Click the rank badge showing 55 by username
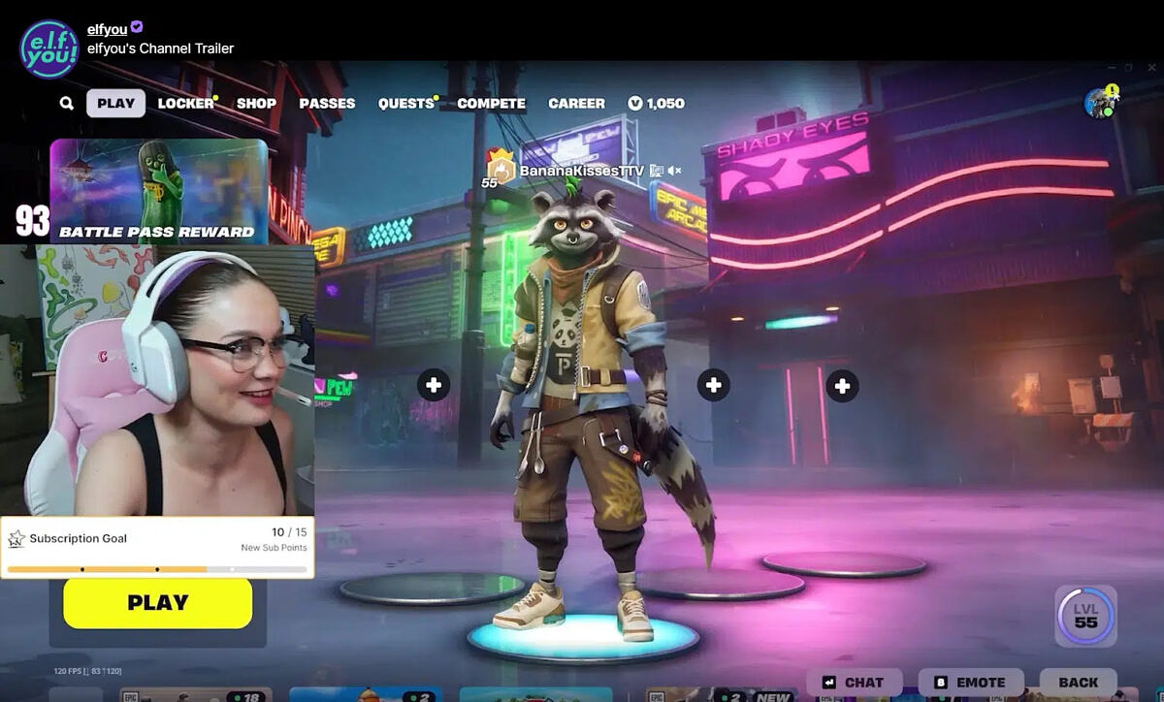 (500, 169)
